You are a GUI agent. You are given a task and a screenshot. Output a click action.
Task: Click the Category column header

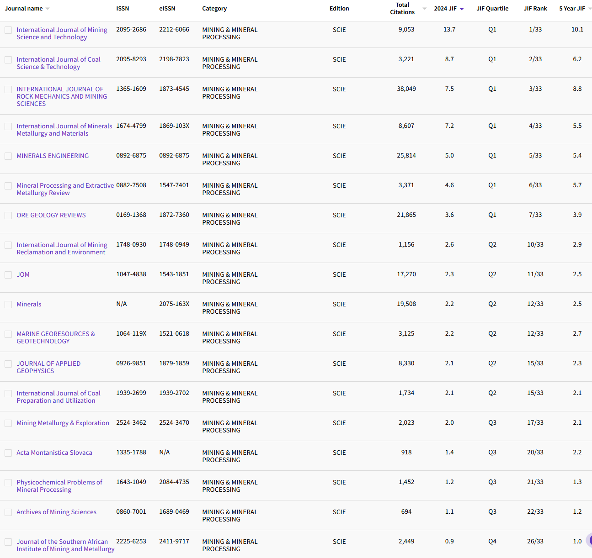coord(214,9)
